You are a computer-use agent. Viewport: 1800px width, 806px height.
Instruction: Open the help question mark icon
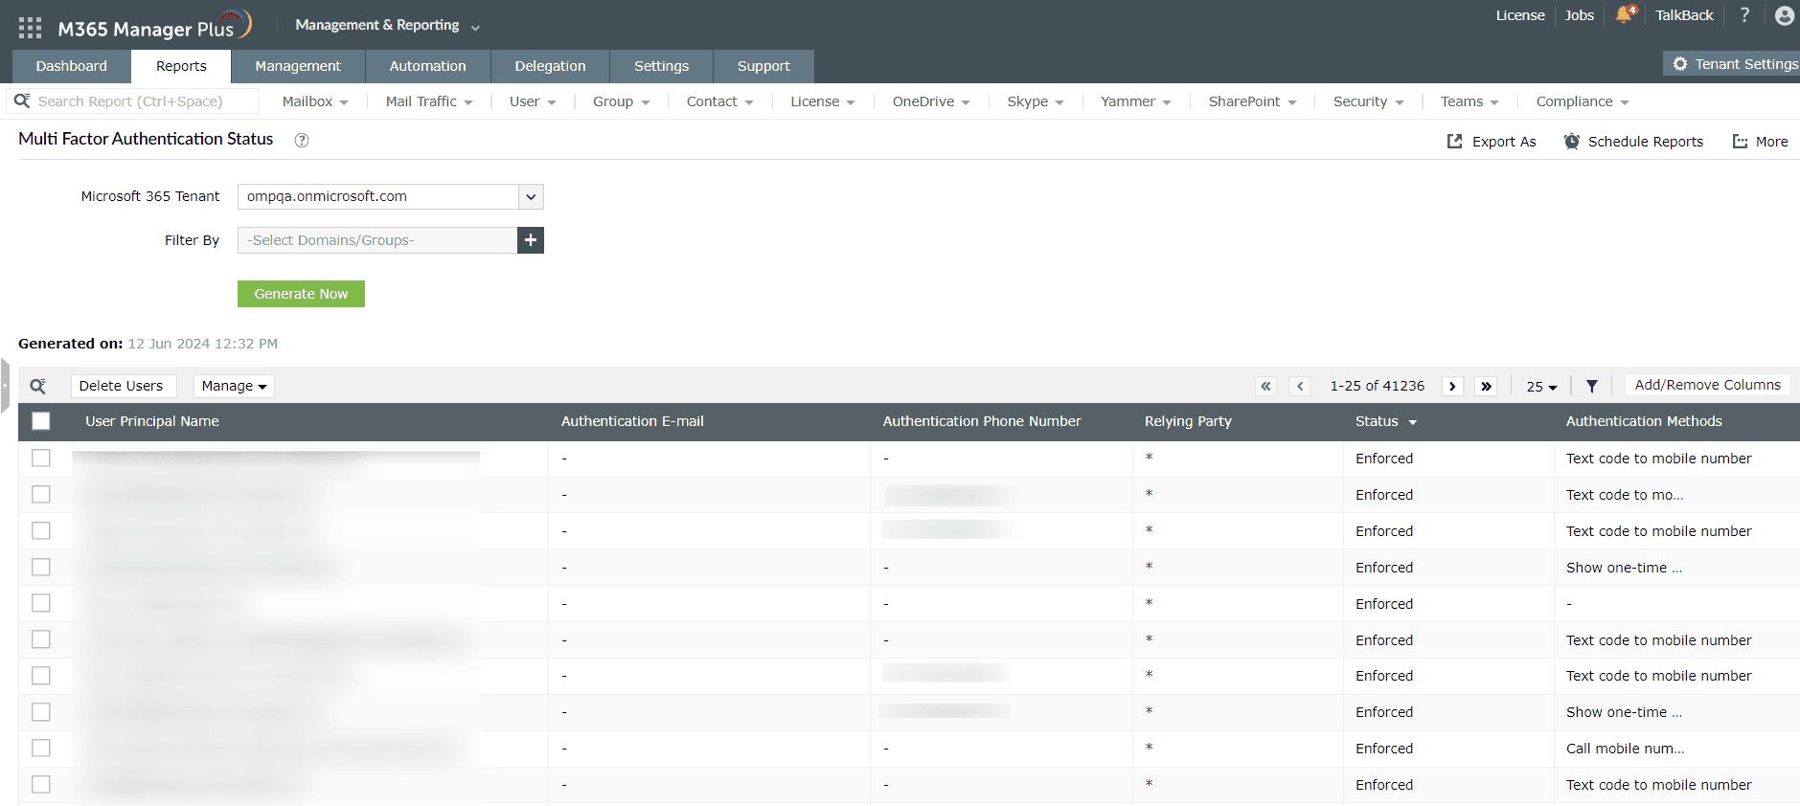[1744, 14]
